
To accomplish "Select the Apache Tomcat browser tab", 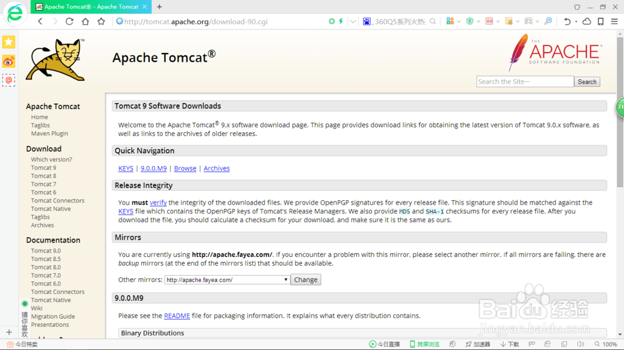I will click(x=90, y=7).
